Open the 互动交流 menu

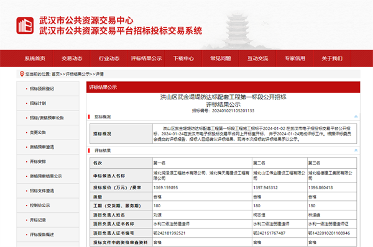257,58
